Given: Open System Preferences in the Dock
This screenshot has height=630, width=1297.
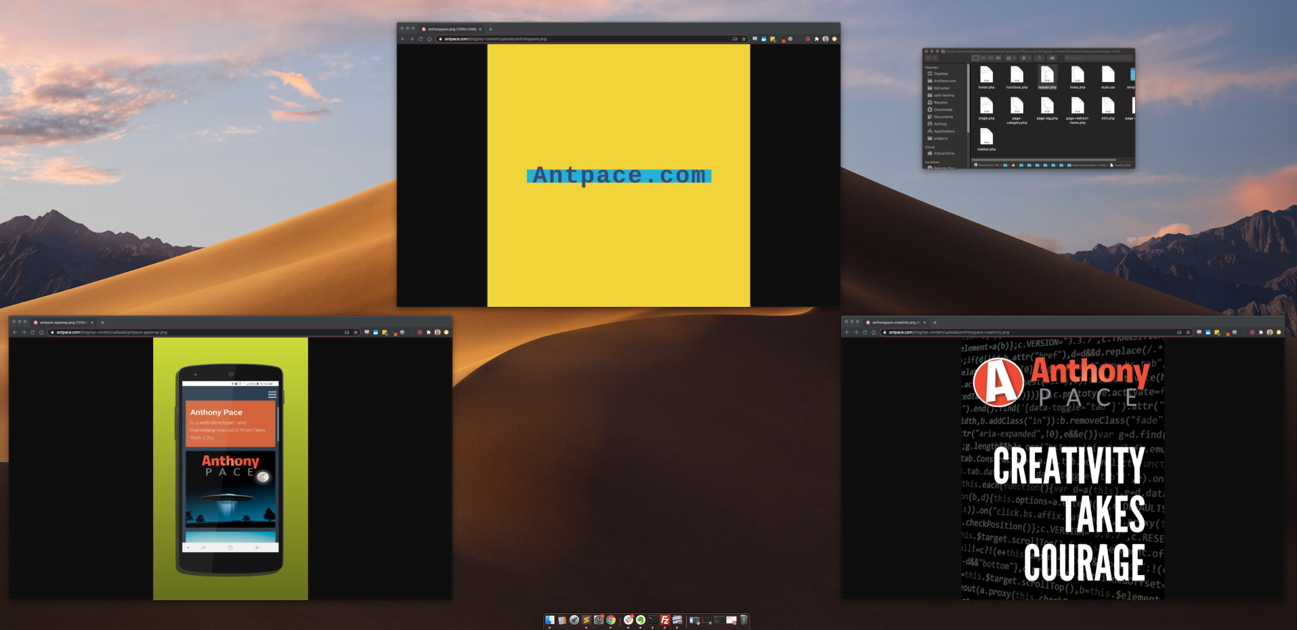Looking at the screenshot, I should [x=599, y=620].
